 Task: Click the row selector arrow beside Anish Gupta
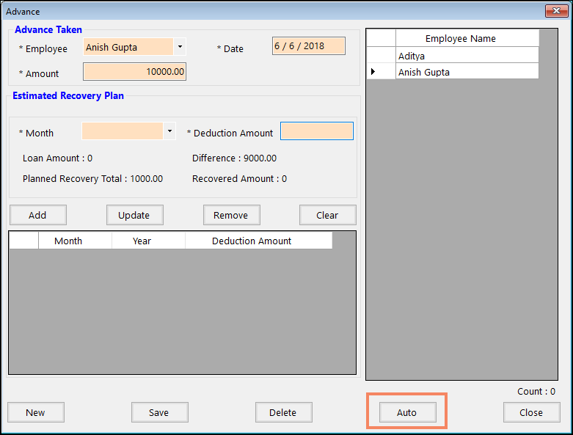(382, 72)
